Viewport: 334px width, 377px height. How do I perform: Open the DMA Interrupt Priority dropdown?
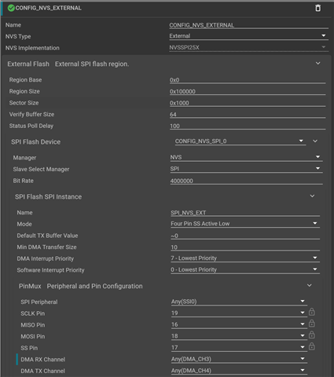pyautogui.click(x=245, y=258)
